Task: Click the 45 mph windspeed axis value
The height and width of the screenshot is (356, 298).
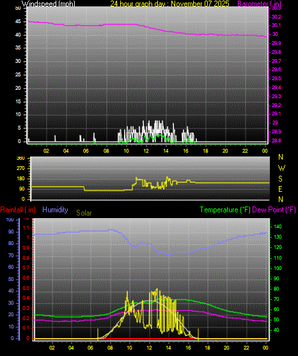Action: coord(18,22)
